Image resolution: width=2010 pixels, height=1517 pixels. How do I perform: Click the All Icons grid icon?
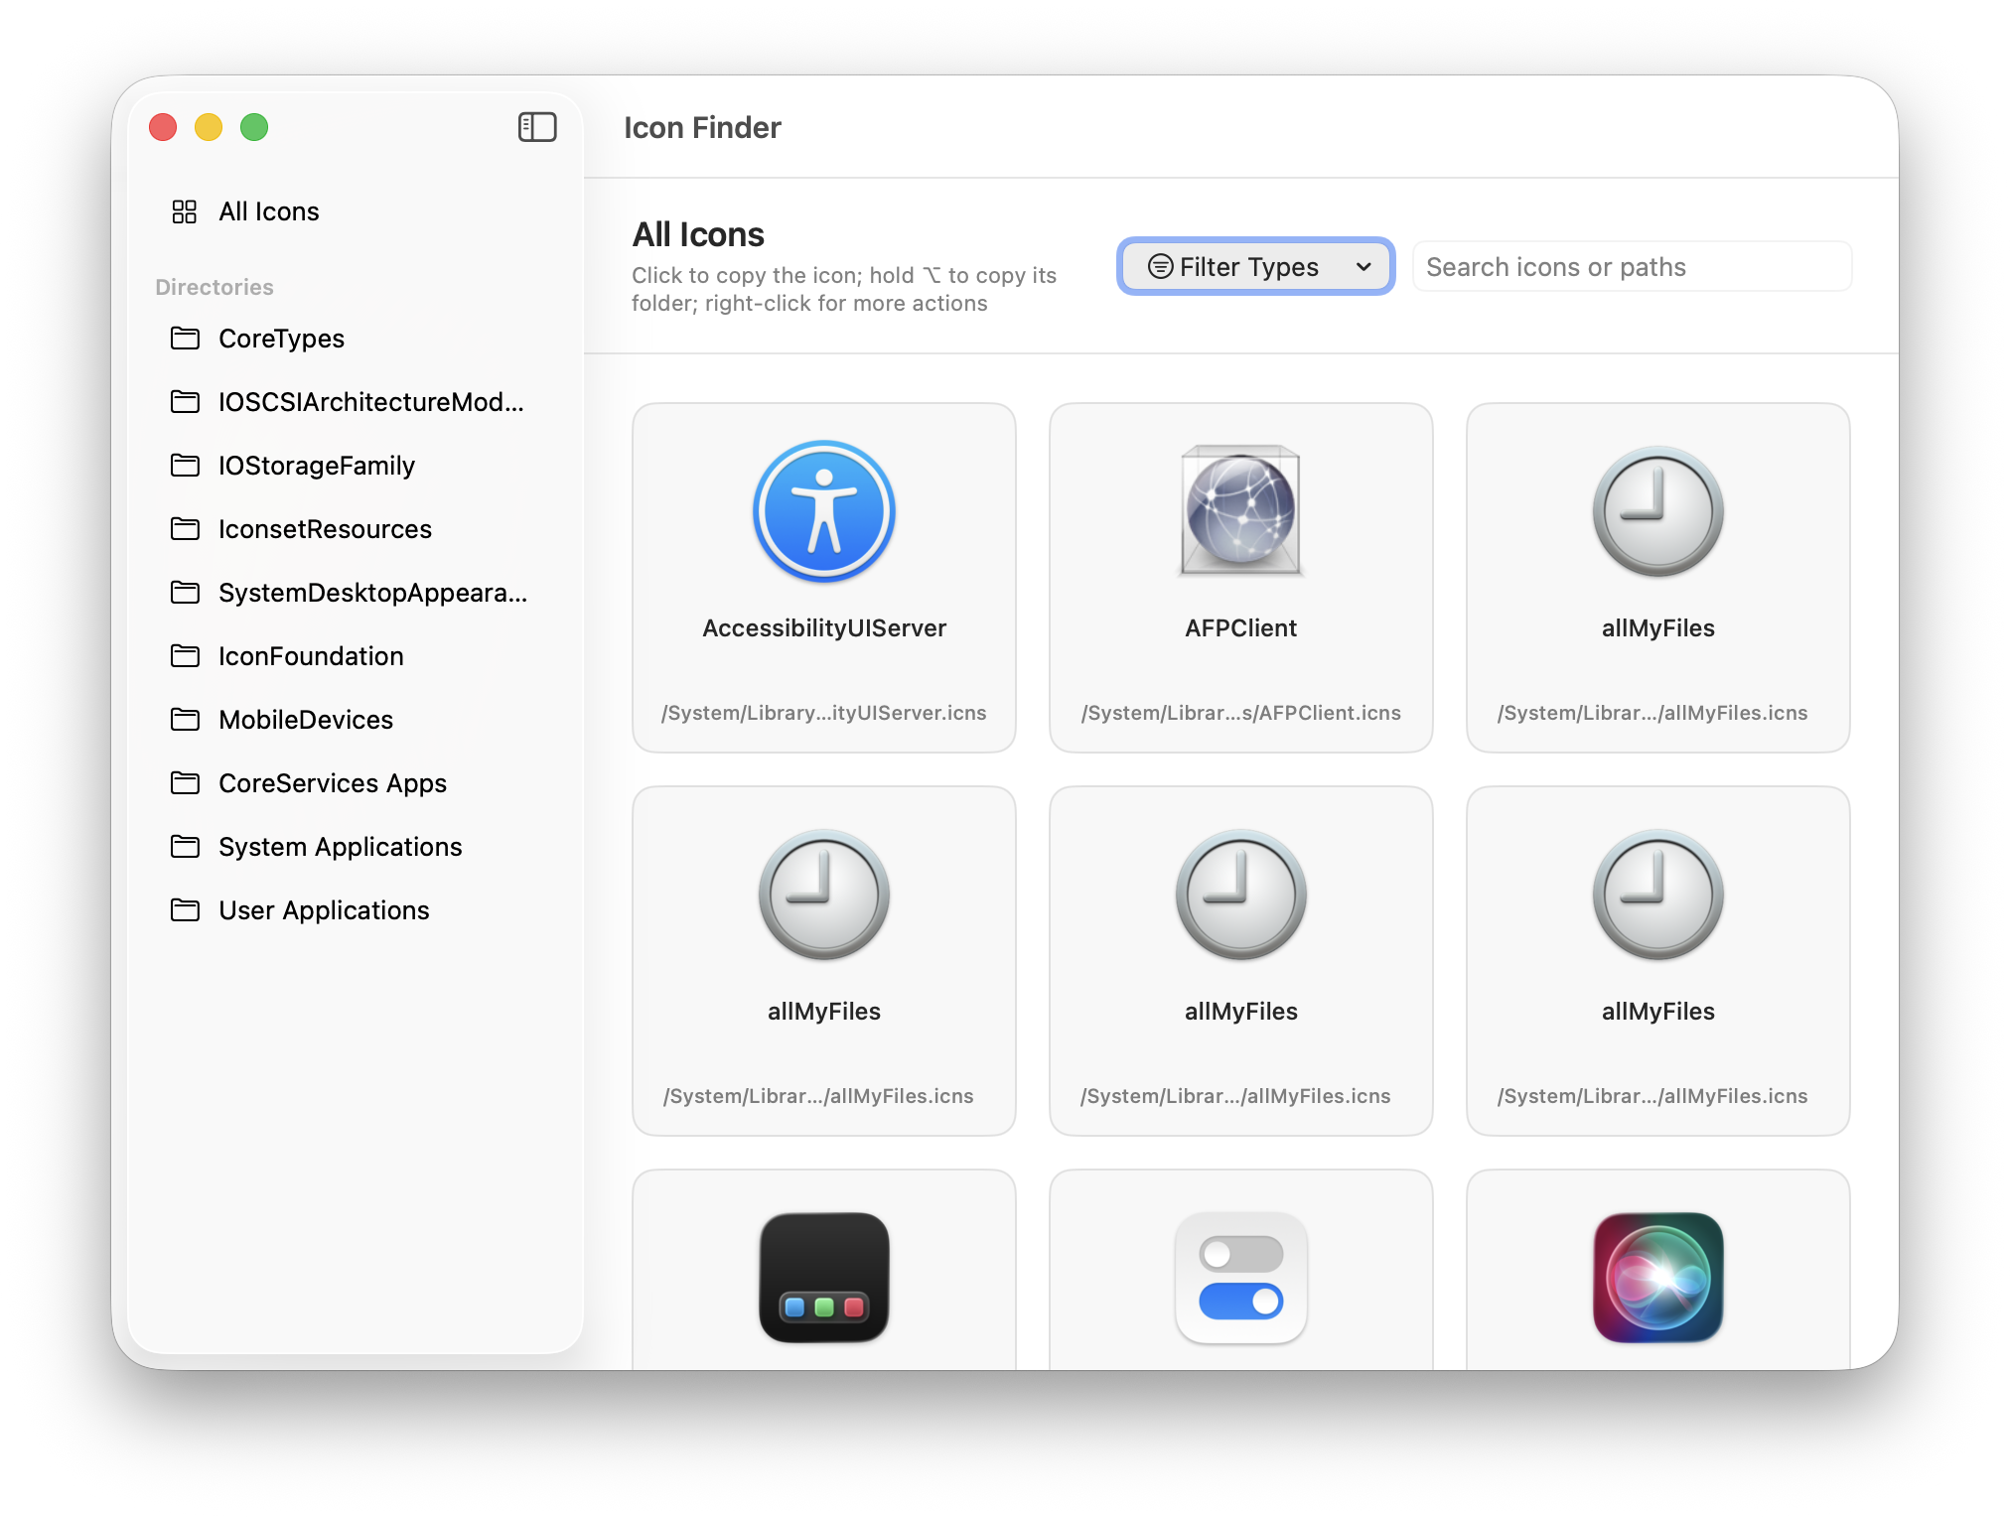tap(185, 211)
